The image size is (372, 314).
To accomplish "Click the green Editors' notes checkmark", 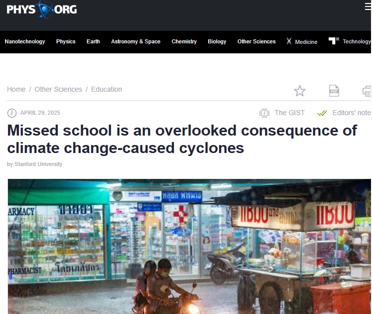I will 322,113.
